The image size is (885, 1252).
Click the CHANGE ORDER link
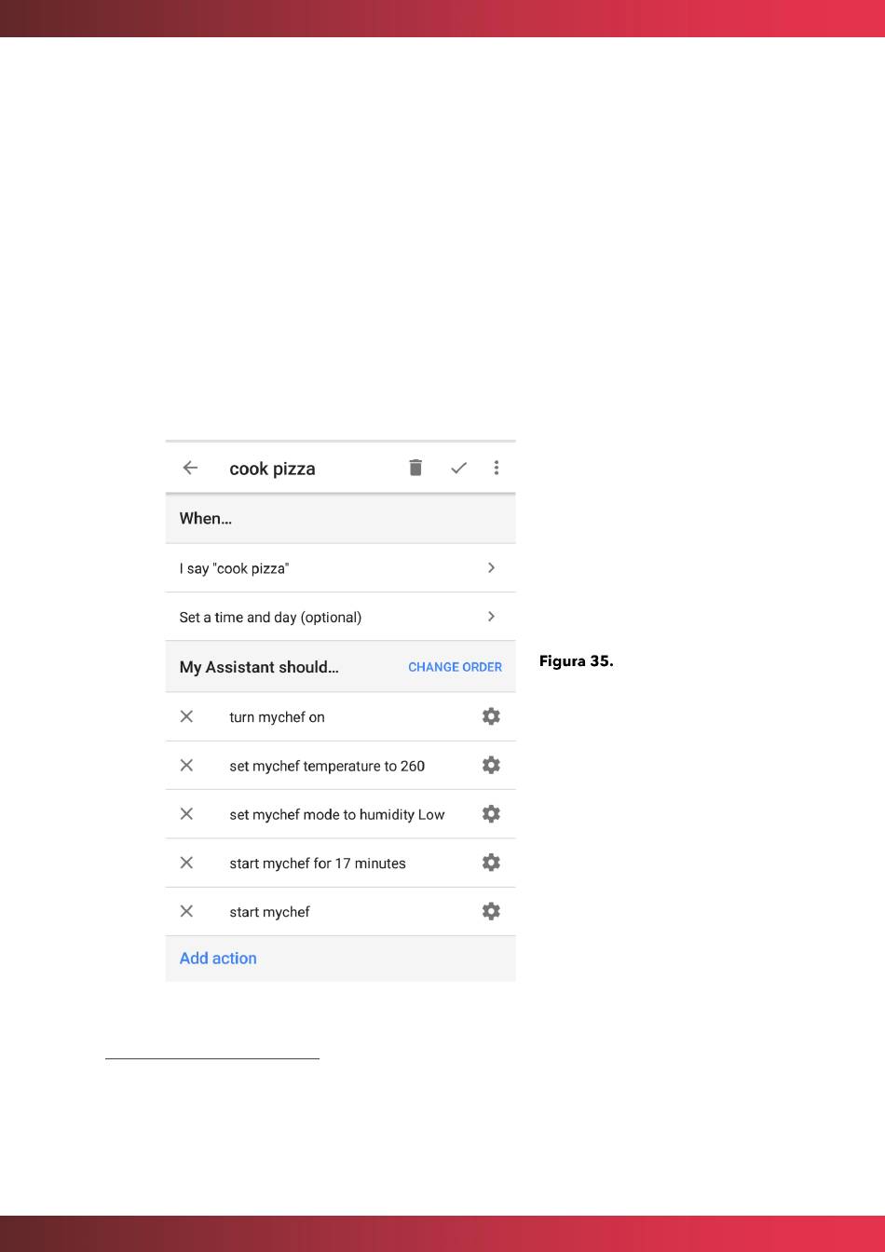pyautogui.click(x=455, y=667)
